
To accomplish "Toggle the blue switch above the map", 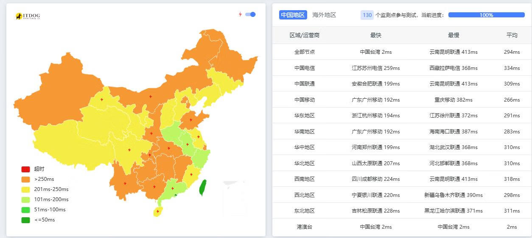I will pos(250,14).
